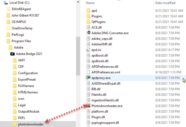Select the ingestionfileinfo.dll file icon

coord(88,100)
